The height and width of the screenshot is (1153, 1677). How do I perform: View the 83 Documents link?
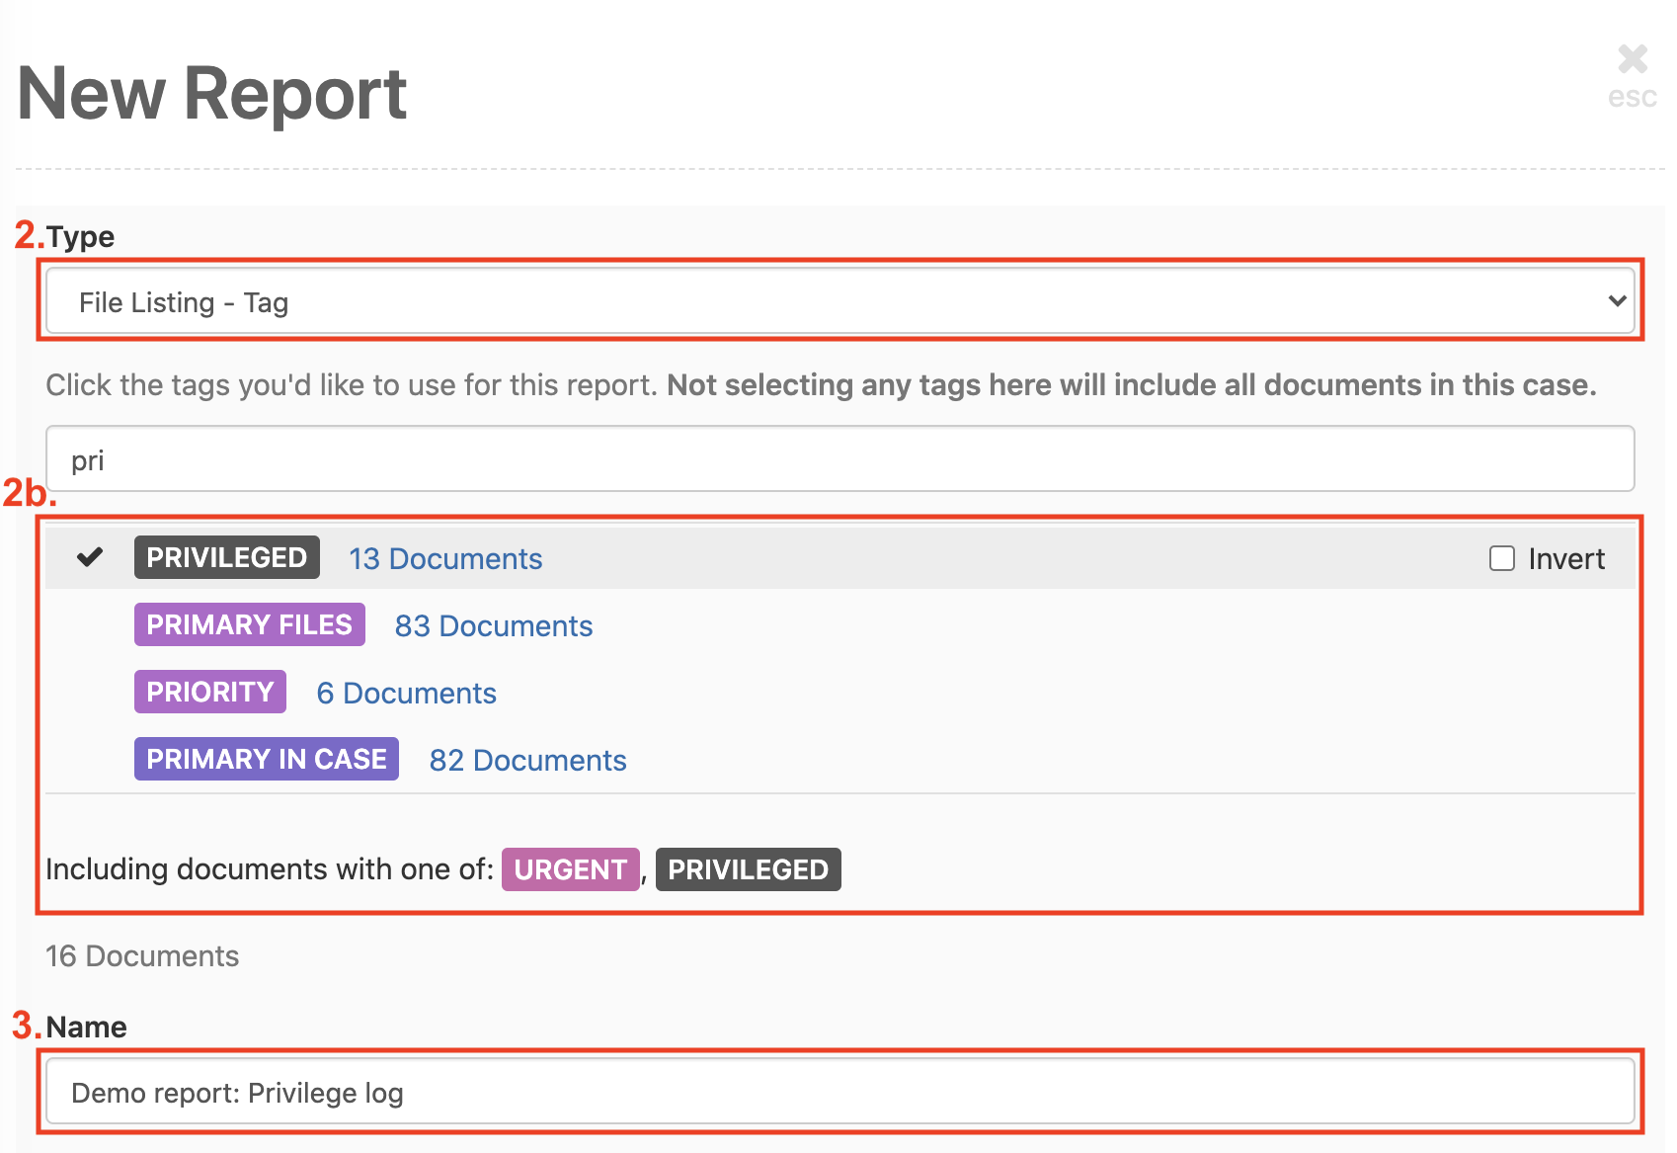click(494, 625)
